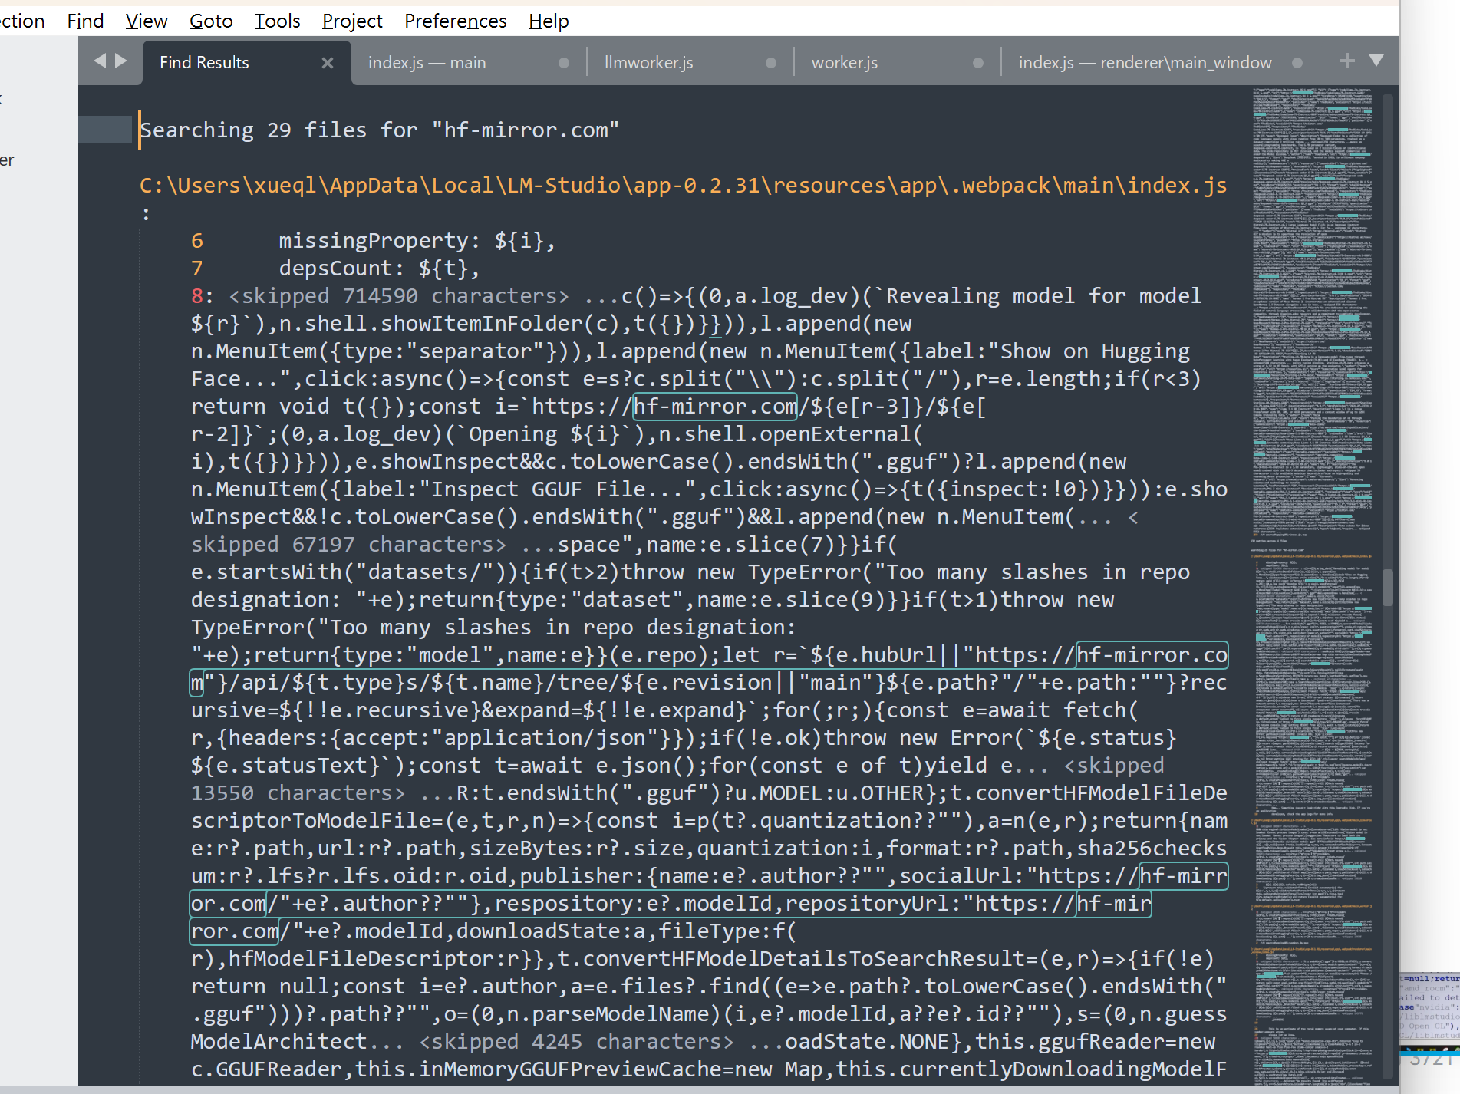Switch to index.js — main tab
The width and height of the screenshot is (1460, 1094).
point(427,62)
